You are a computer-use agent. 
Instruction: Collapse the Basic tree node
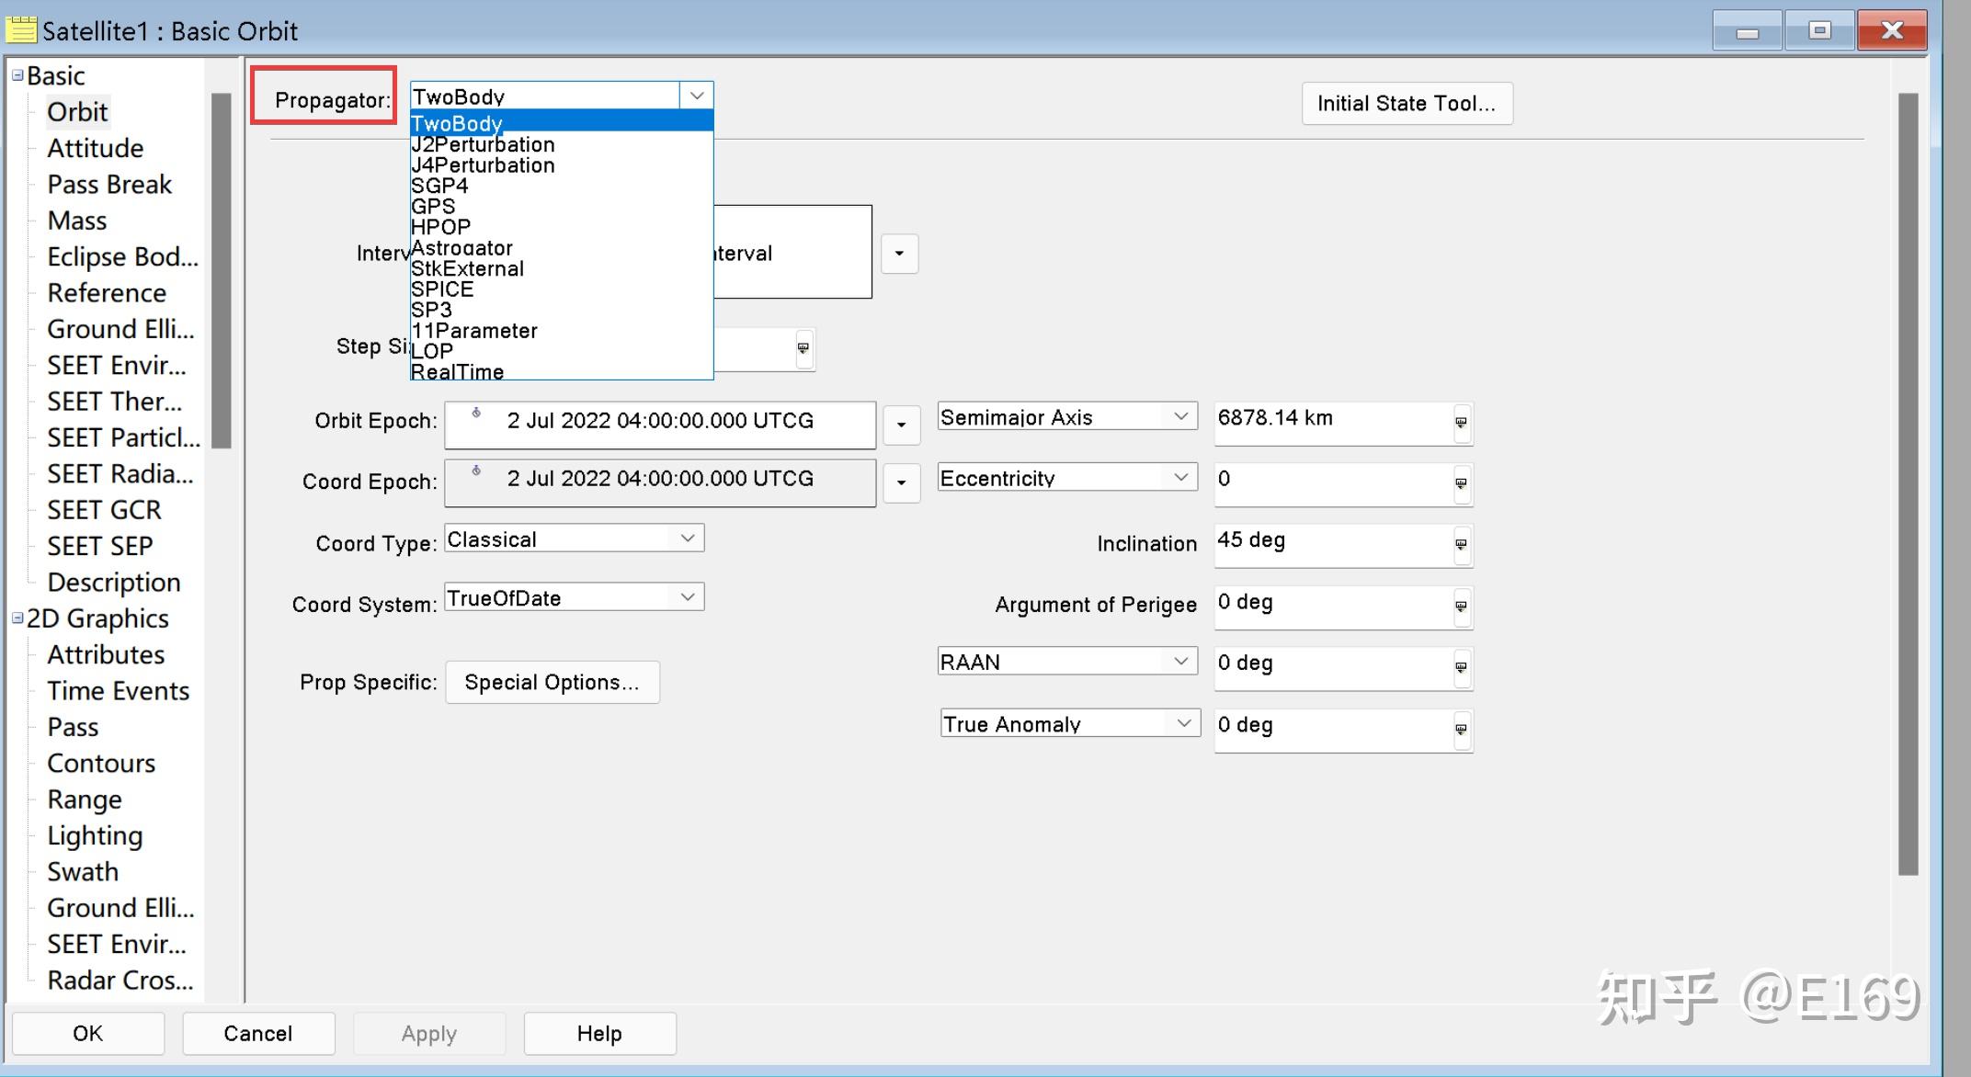[17, 75]
